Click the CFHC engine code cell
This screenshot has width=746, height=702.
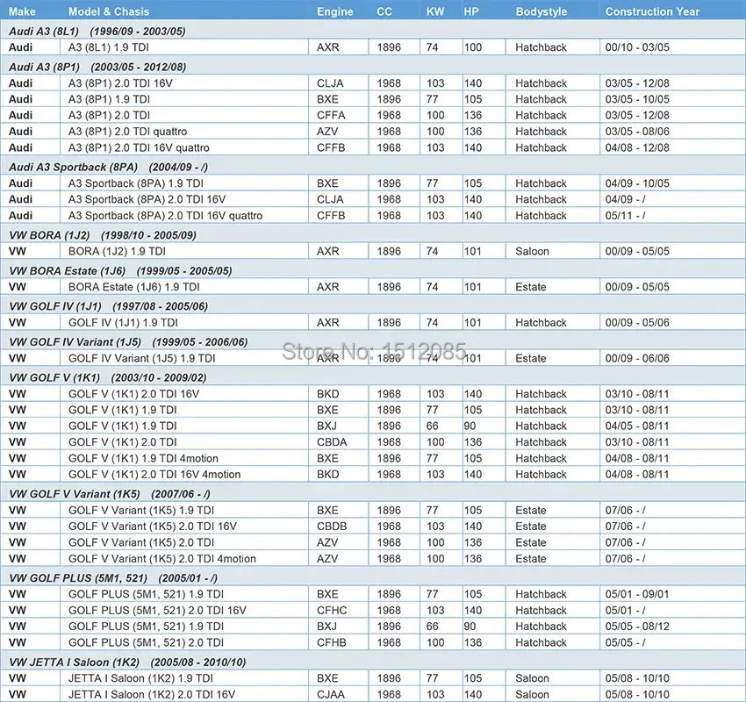pyautogui.click(x=332, y=610)
